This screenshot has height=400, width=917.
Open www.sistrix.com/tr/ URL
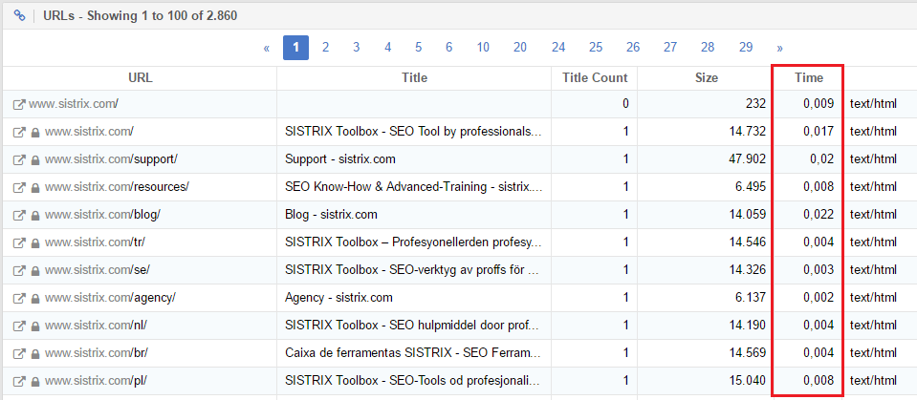[98, 242]
